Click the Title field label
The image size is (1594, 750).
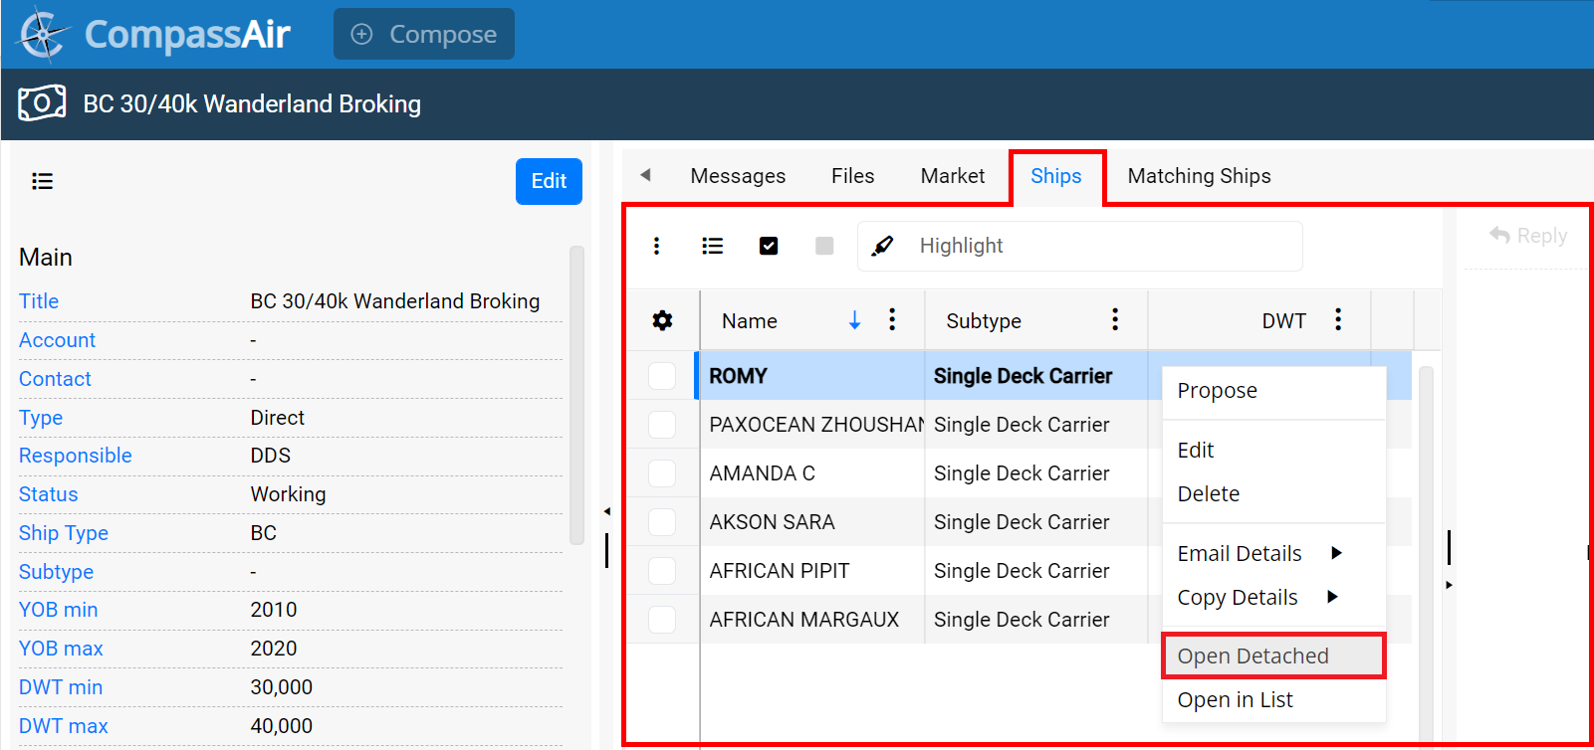(39, 301)
